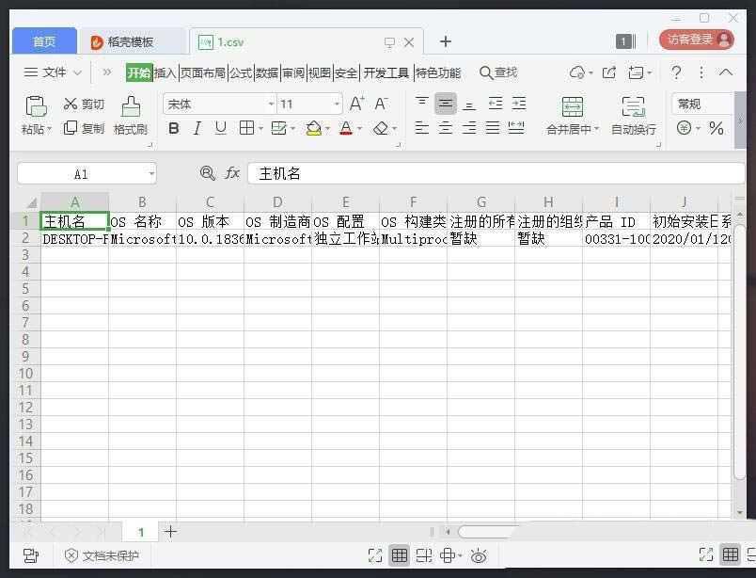Apply underline formatting
This screenshot has height=578, width=756.
220,128
